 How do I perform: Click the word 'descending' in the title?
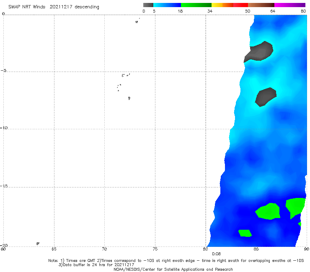87,7
